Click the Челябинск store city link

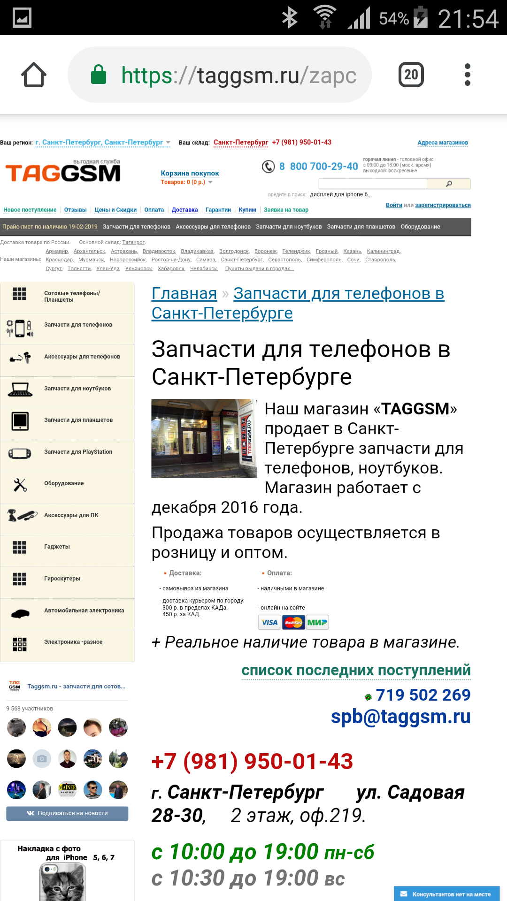pyautogui.click(x=204, y=268)
